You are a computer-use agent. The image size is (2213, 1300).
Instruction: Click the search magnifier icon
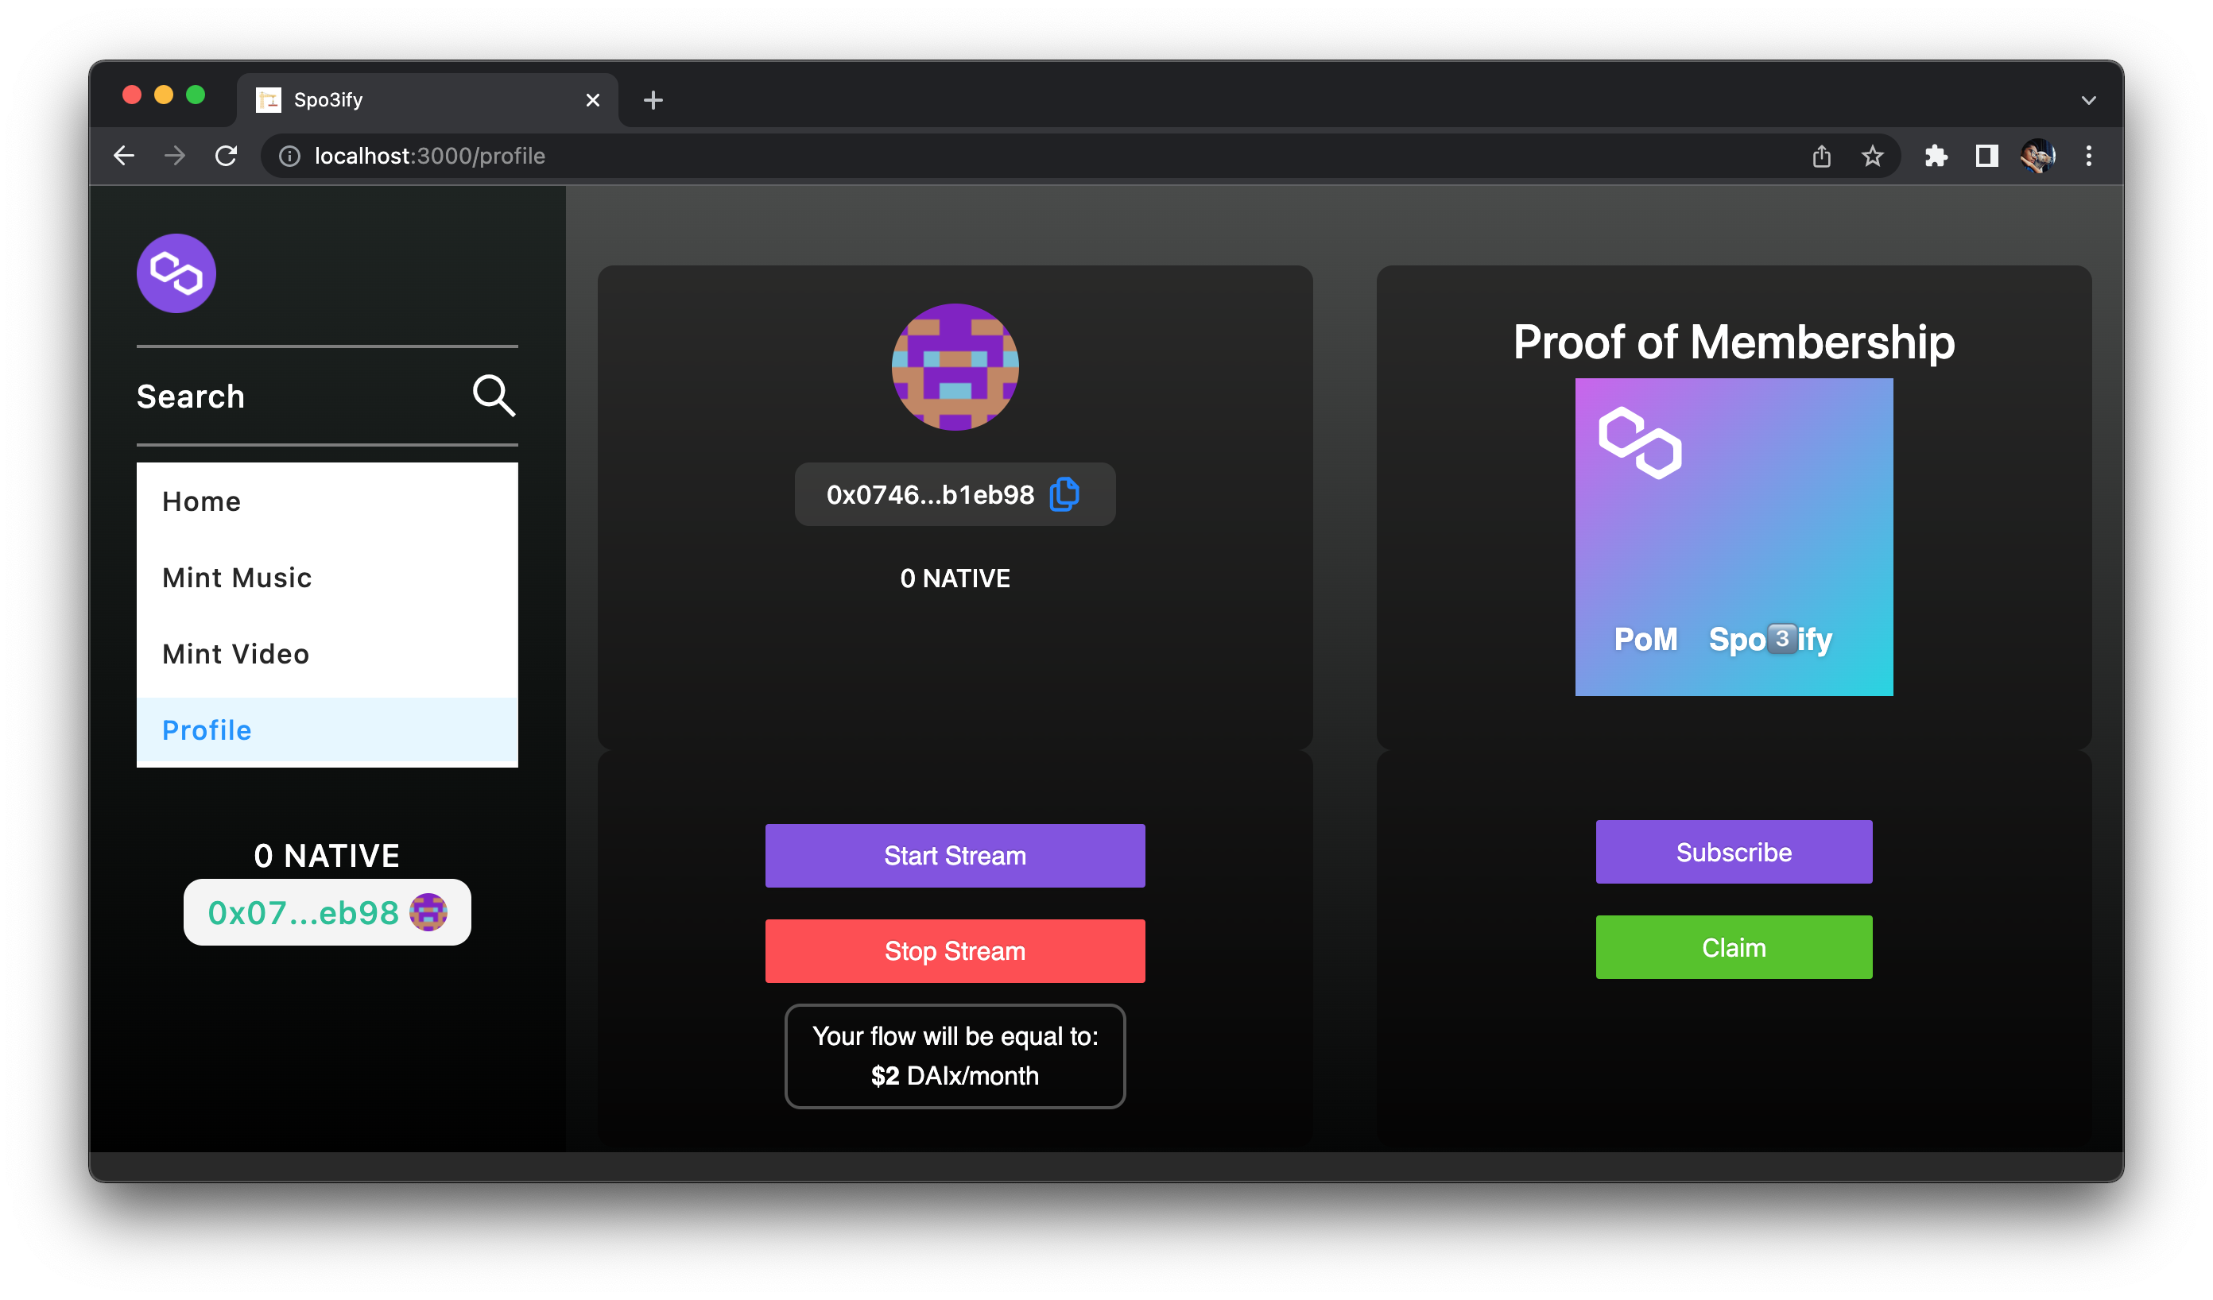point(494,396)
